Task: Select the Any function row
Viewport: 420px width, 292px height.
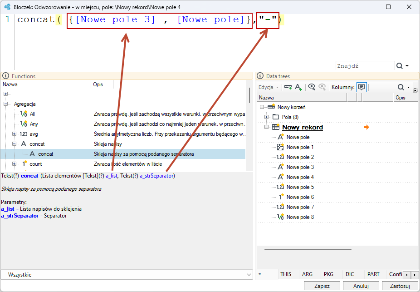Action: click(x=123, y=124)
